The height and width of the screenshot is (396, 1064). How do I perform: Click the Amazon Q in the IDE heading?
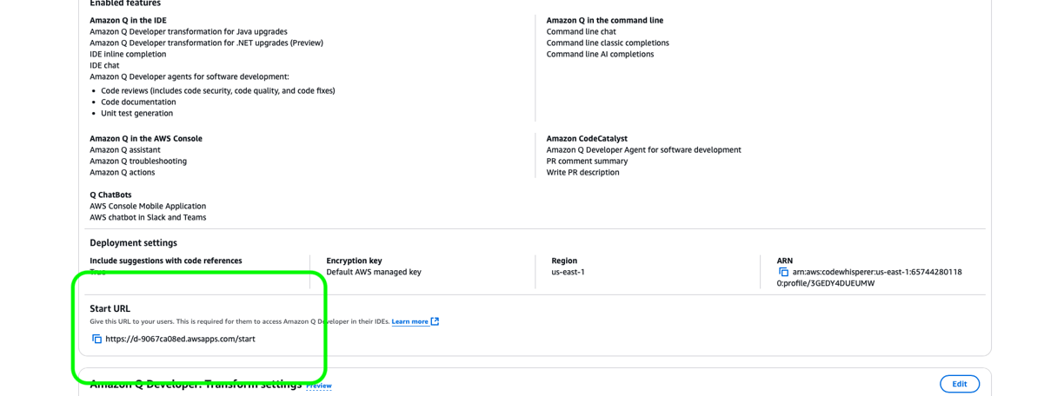128,20
